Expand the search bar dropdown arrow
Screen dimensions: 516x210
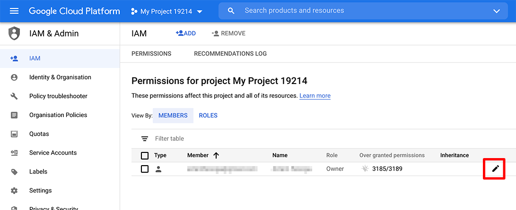(x=497, y=11)
